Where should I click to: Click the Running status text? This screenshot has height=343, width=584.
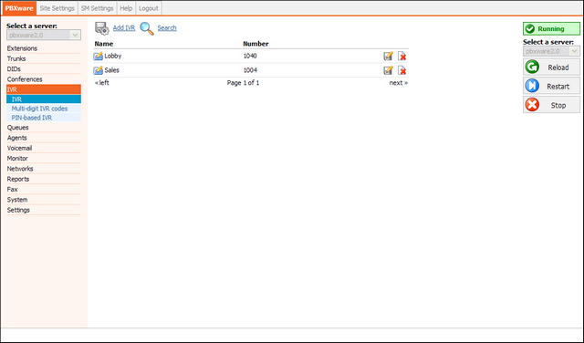click(x=551, y=29)
